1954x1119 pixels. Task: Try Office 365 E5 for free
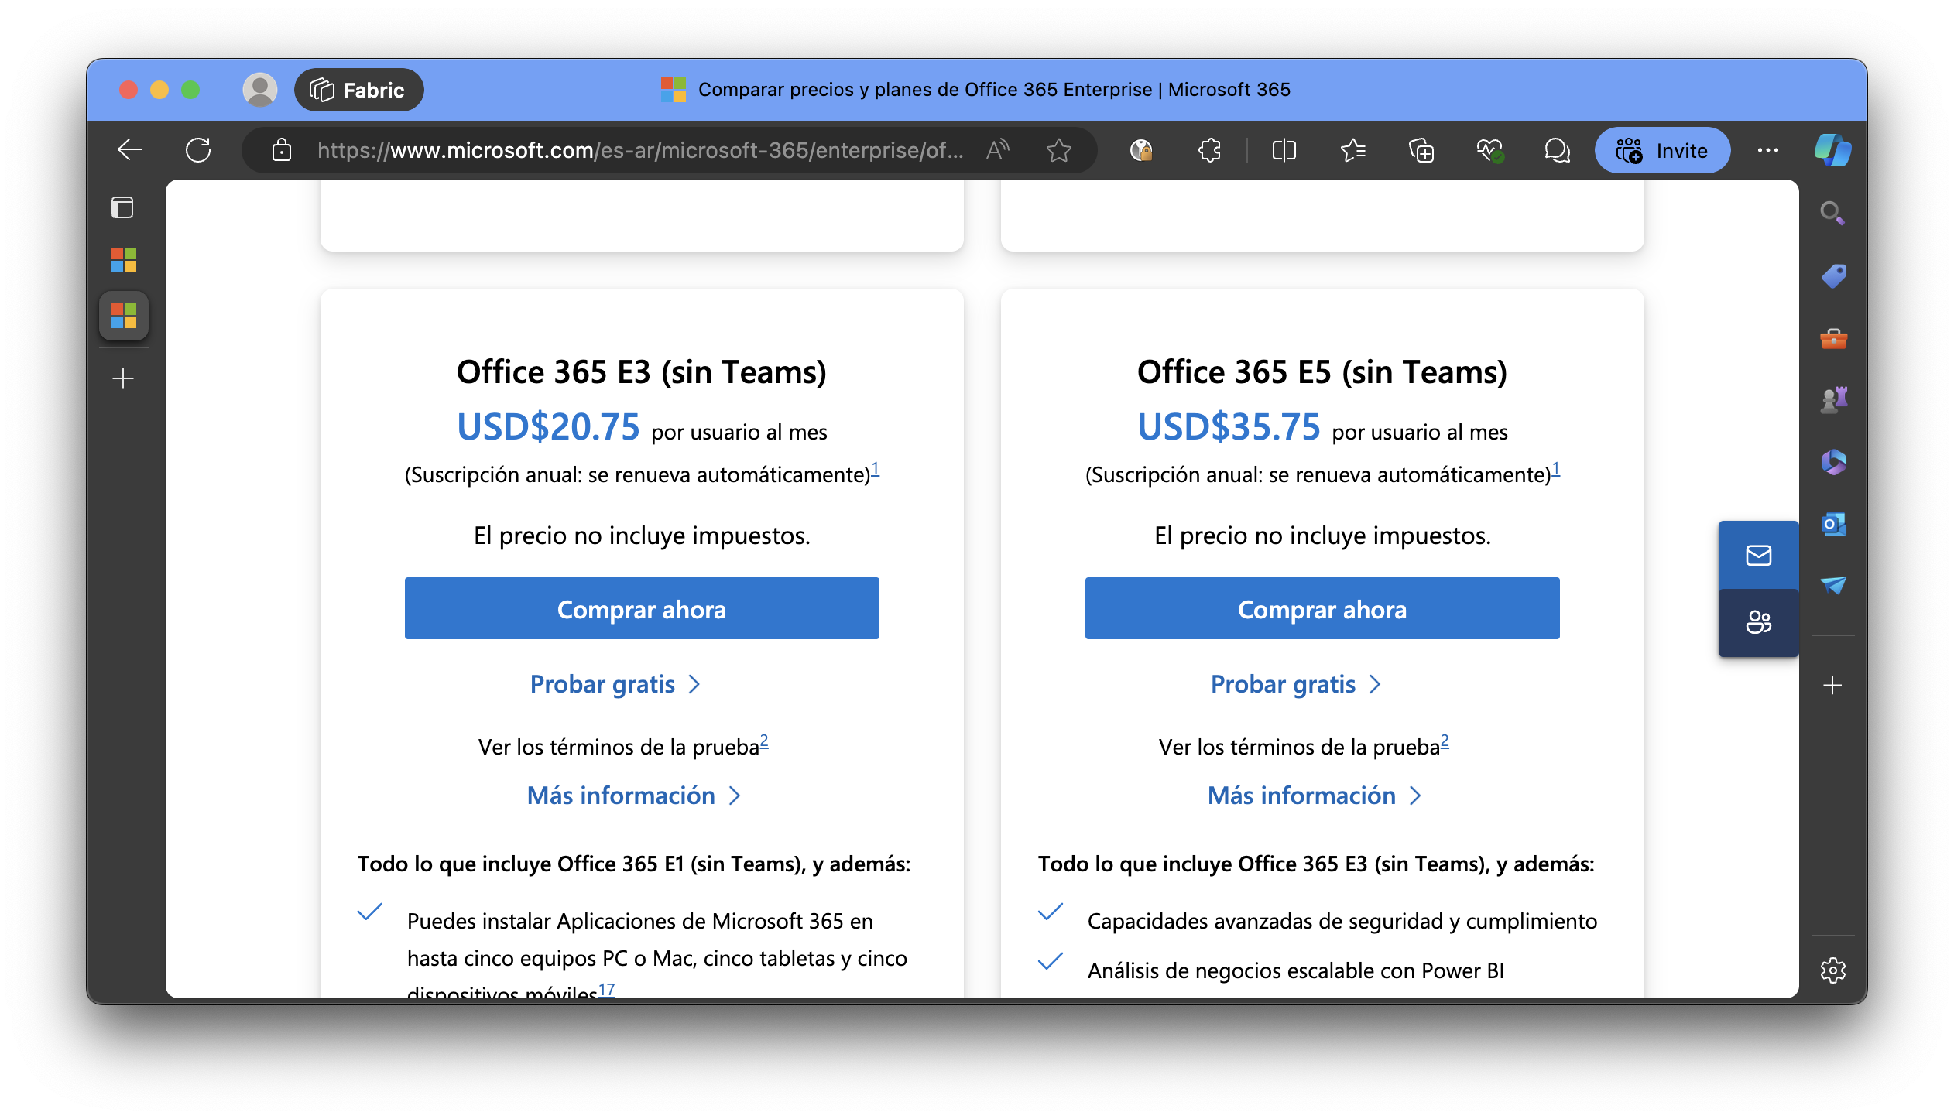coord(1296,684)
